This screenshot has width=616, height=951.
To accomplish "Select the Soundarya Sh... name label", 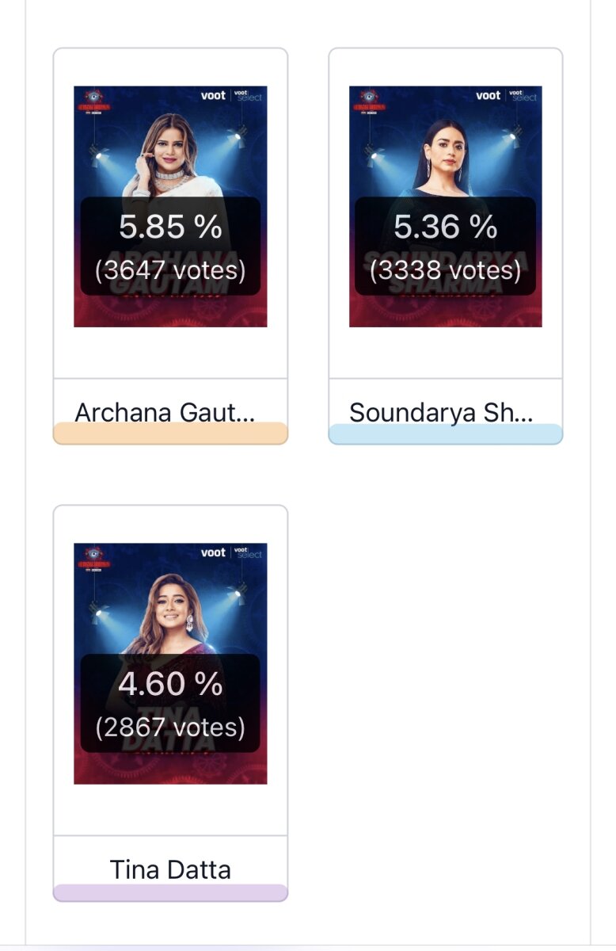I will tap(441, 412).
